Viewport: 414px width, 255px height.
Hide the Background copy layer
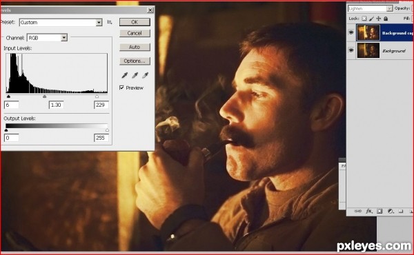point(351,32)
